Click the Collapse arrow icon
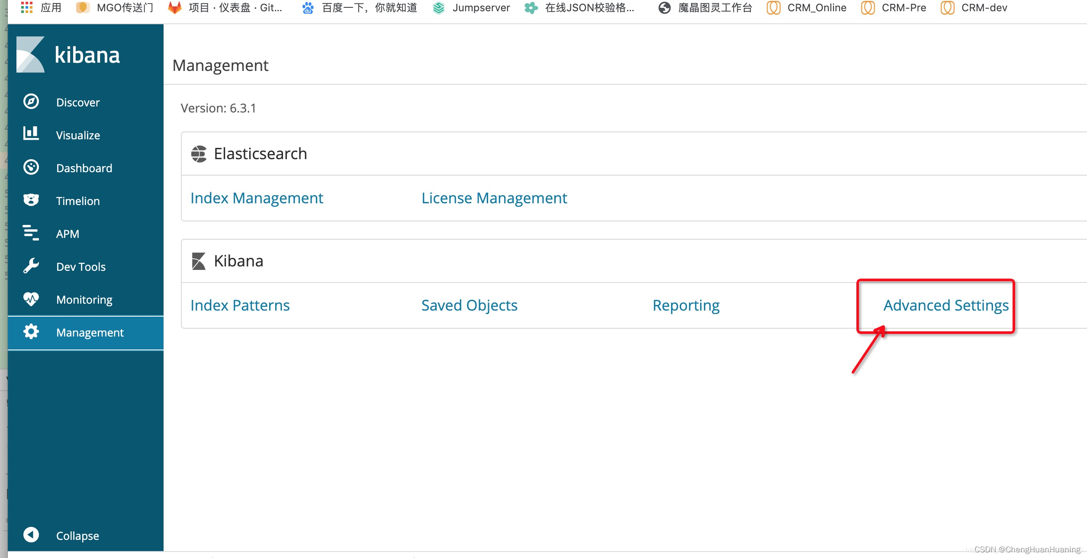The image size is (1087, 558). point(31,535)
